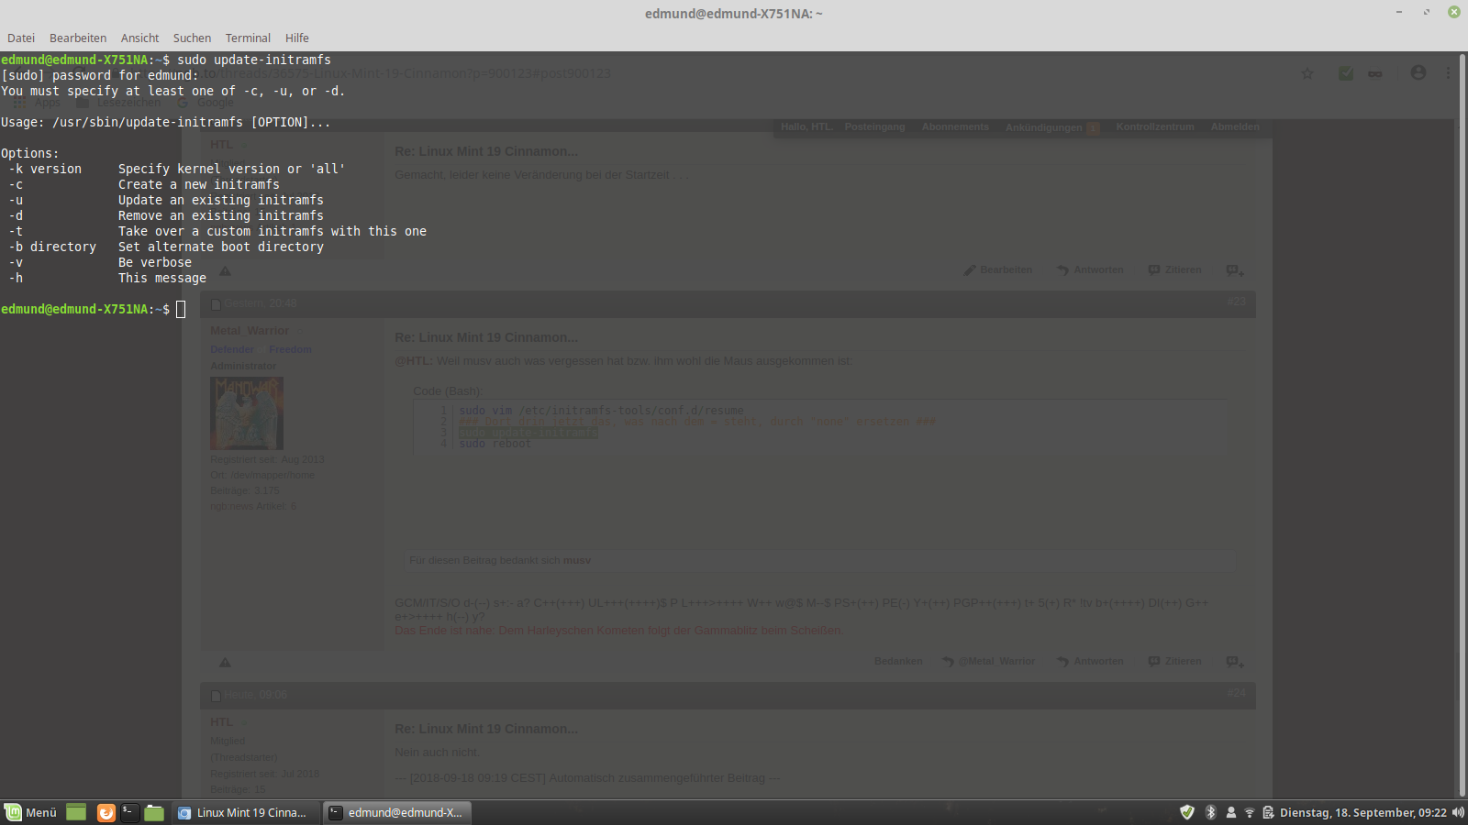The image size is (1468, 825).
Task: Open the Datei menu
Action: click(x=21, y=38)
